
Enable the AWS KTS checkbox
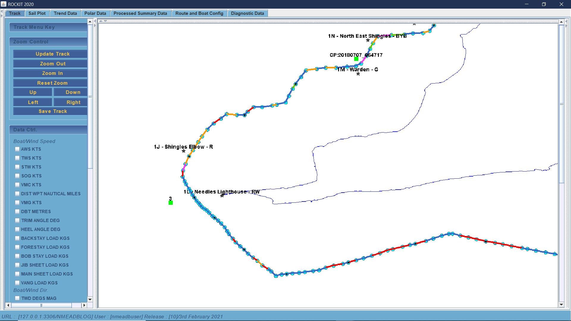point(17,149)
